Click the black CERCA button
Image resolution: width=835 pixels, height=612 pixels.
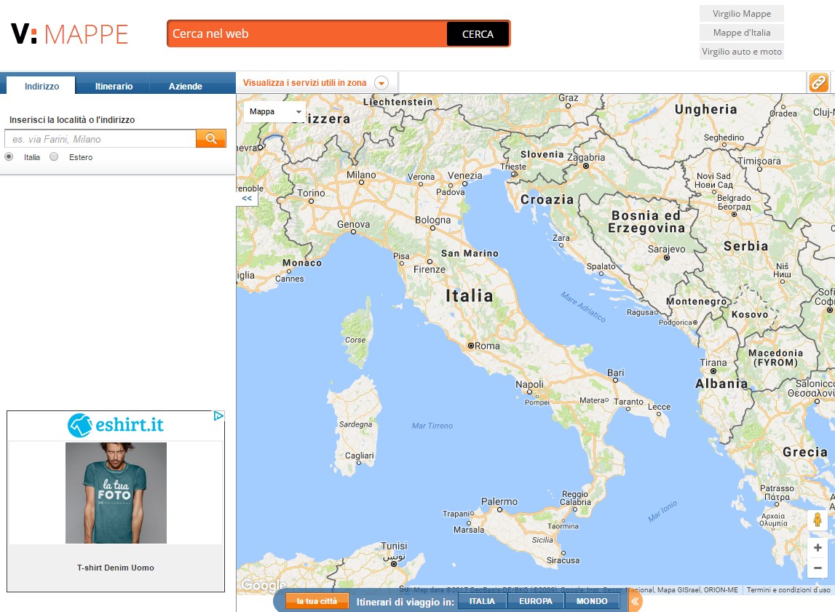[x=478, y=34]
